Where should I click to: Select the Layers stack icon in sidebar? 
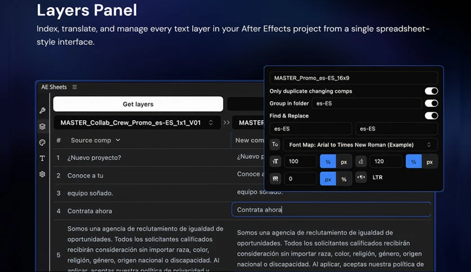42,126
